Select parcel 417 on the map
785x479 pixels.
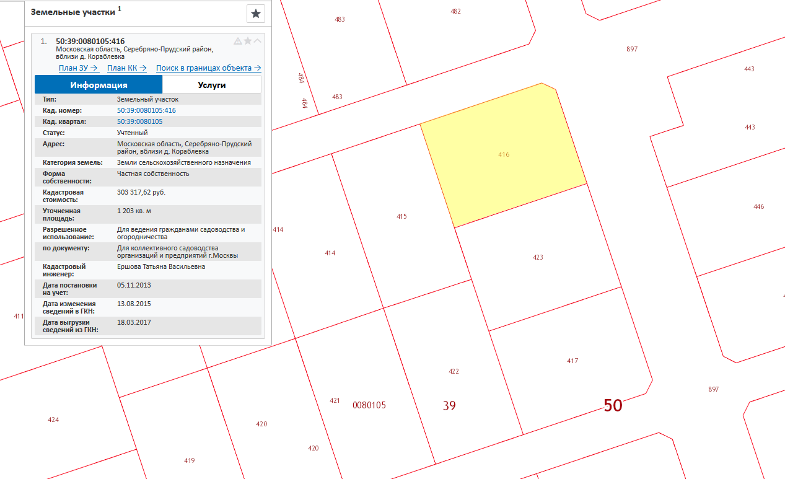click(x=572, y=361)
